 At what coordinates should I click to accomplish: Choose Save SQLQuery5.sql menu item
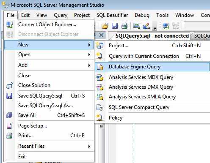49,96
